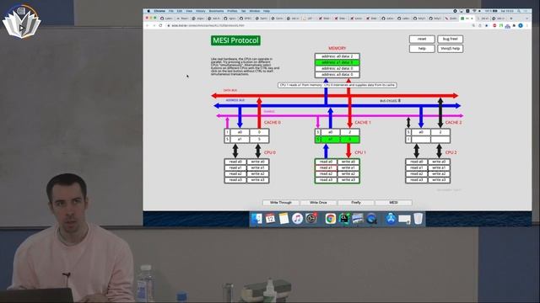Open Google Chrome from the Dock
This screenshot has height=303, width=540.
coord(330,219)
